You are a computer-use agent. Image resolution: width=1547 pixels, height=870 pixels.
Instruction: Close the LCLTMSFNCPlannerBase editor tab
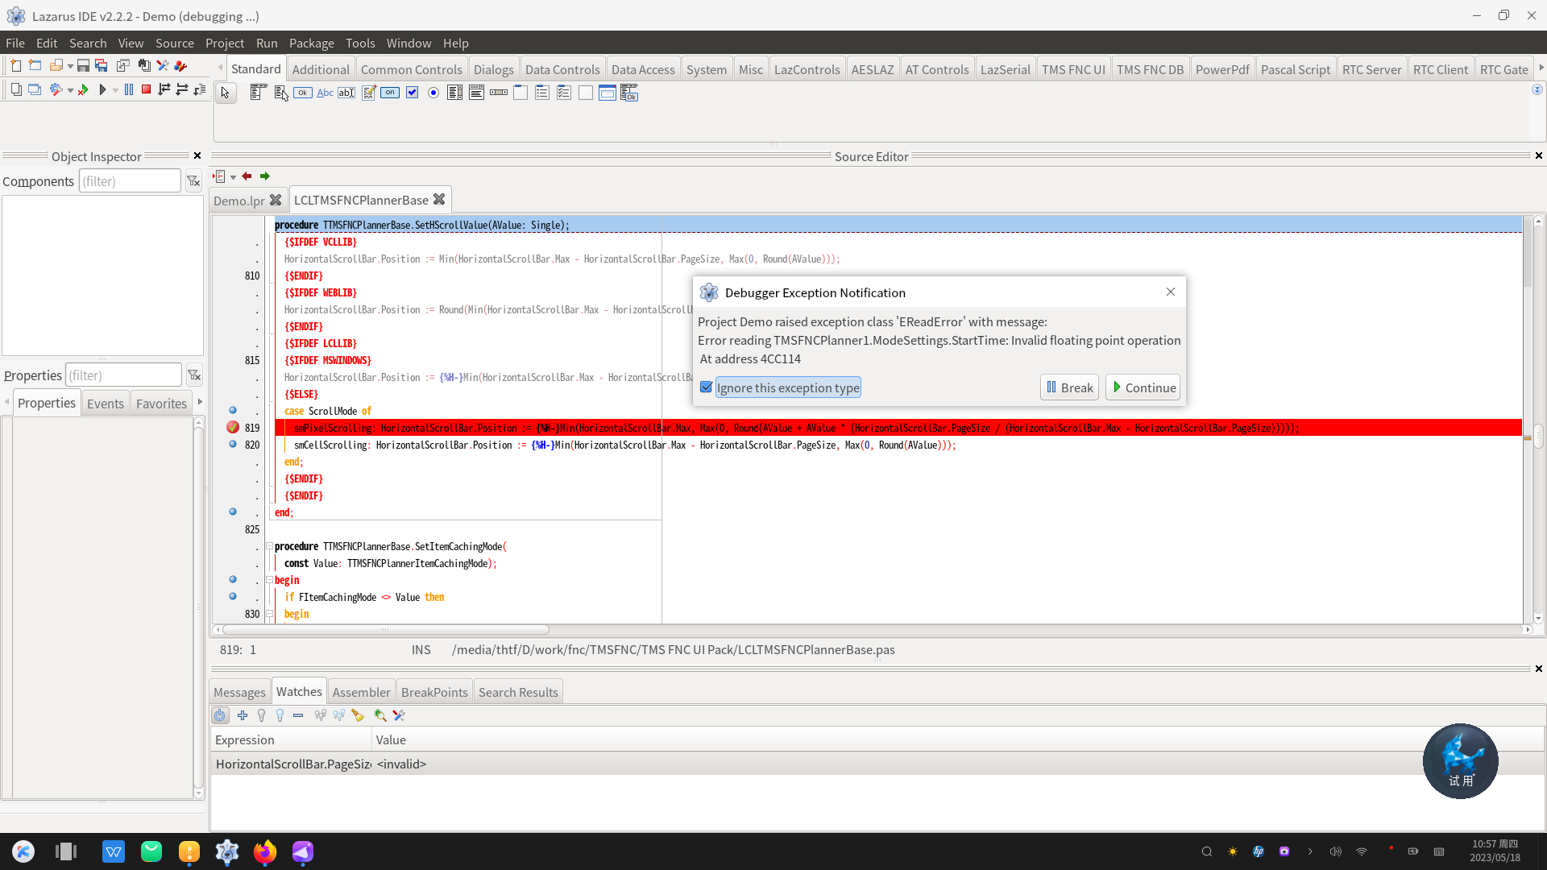point(439,199)
